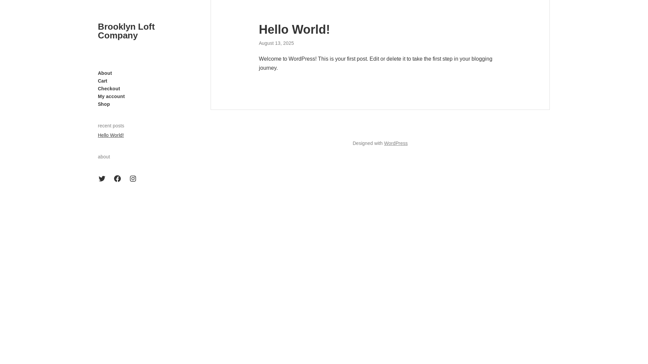Open the Instagram social link icon

pos(133,179)
